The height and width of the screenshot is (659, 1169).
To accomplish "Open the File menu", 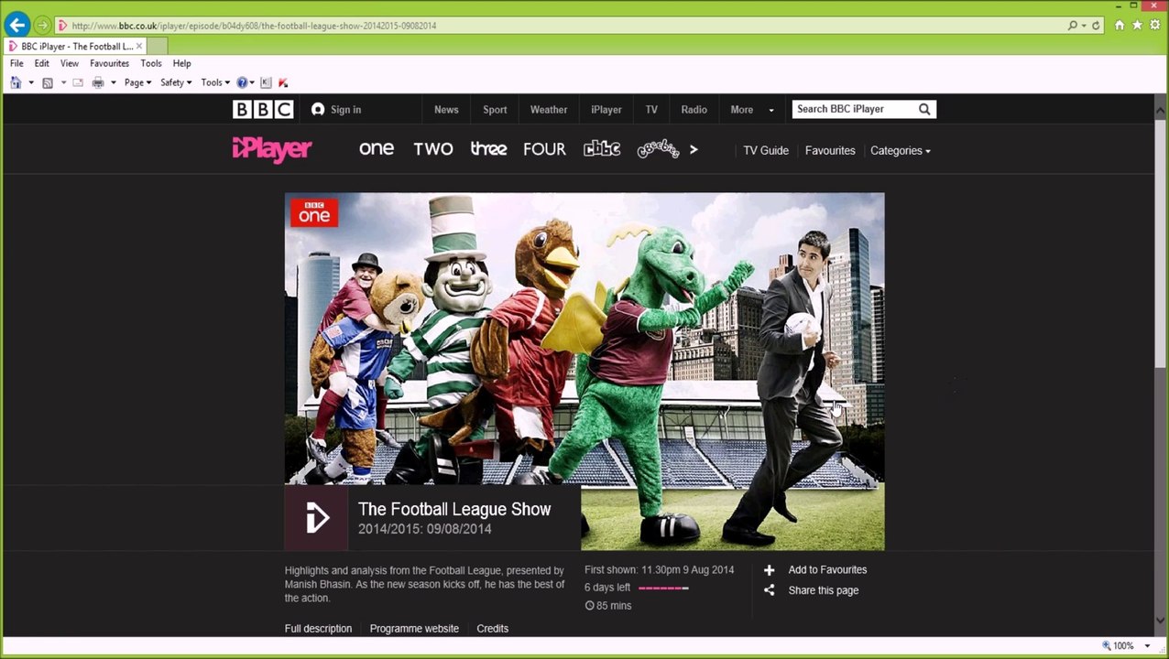I will 16,63.
